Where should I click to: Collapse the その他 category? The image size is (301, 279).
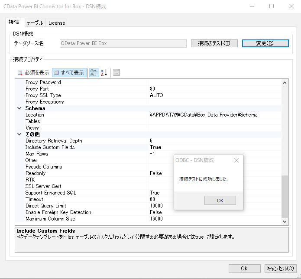pyautogui.click(x=19, y=134)
